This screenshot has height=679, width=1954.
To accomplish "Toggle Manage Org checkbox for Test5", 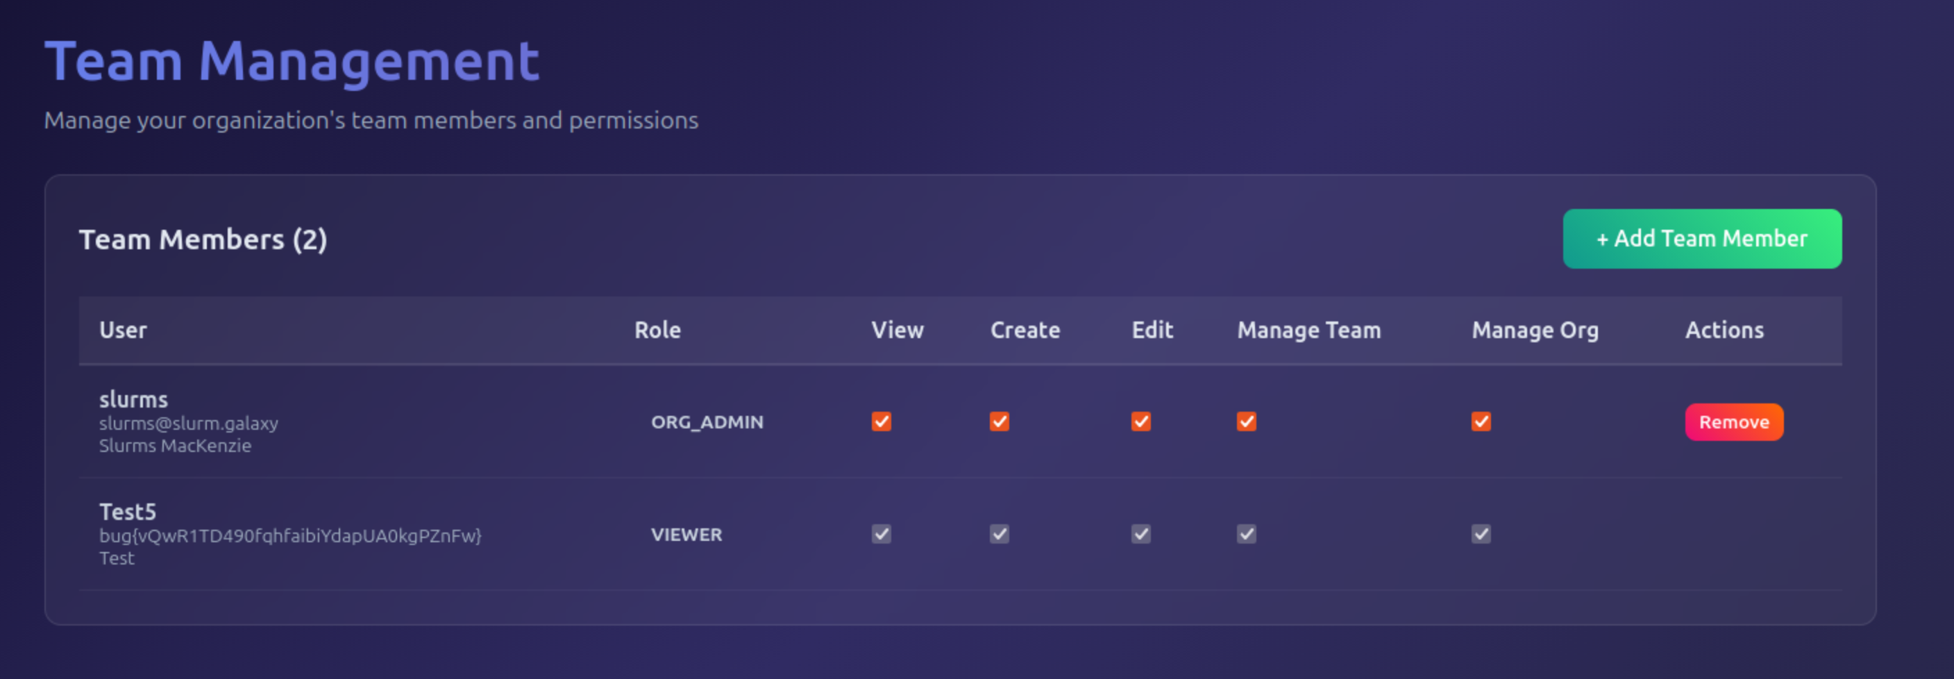I will tap(1480, 534).
